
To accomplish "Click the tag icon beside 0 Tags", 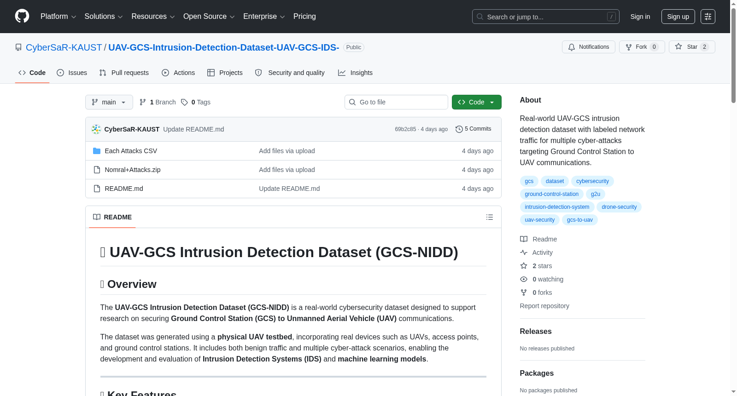I will pyautogui.click(x=184, y=102).
